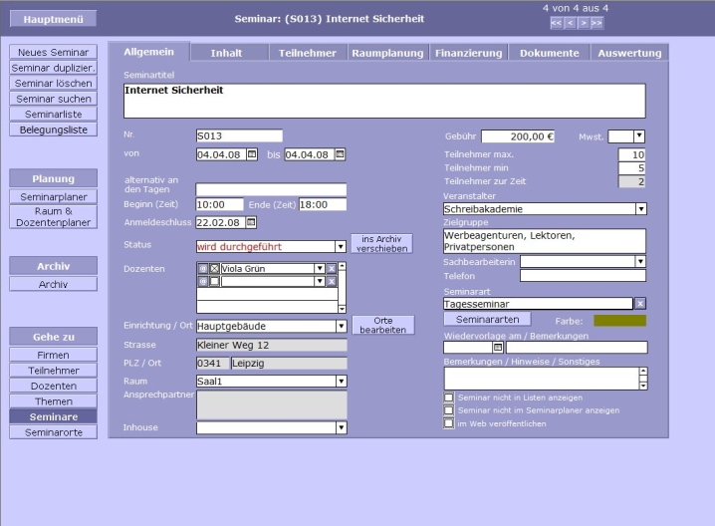
Task: Remove Dozent Viola Grün with X icon
Action: pyautogui.click(x=332, y=268)
